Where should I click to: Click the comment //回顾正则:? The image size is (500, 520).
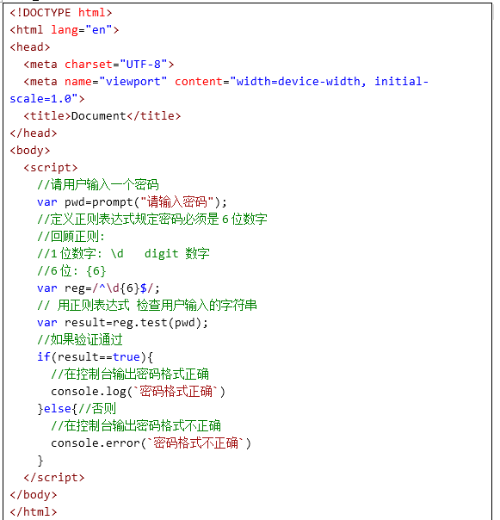point(71,237)
